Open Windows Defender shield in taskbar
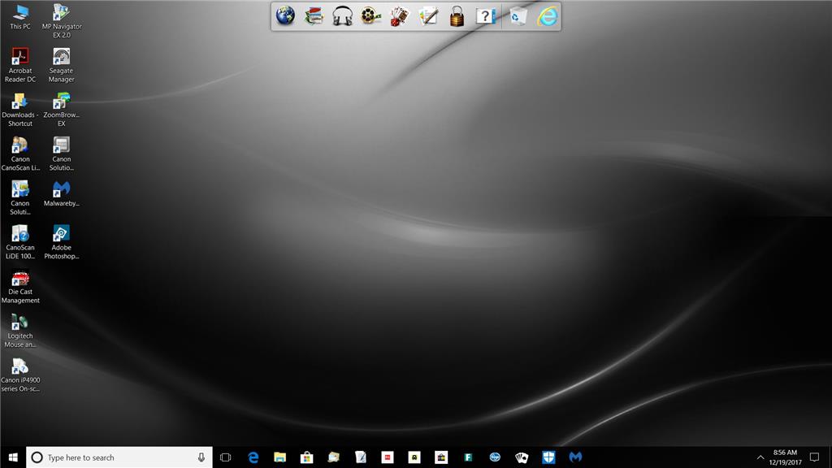 548,457
